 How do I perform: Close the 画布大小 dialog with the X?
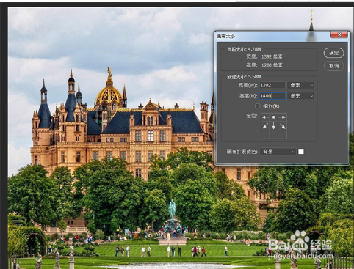339,34
